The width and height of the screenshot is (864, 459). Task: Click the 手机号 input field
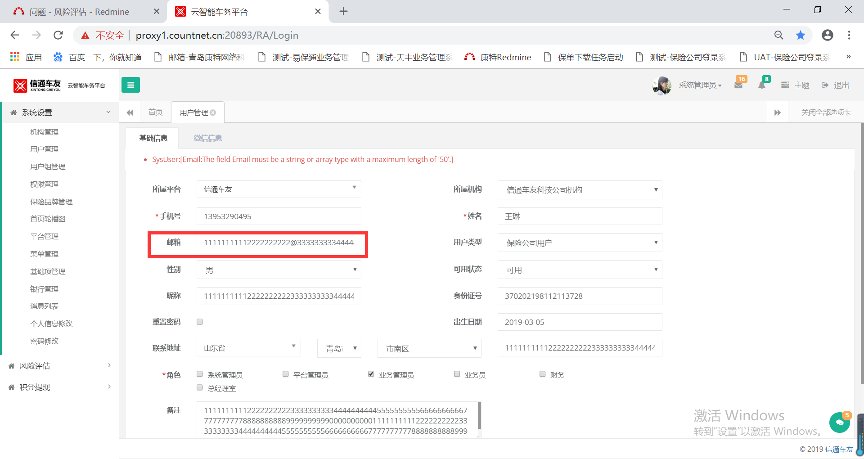click(279, 216)
